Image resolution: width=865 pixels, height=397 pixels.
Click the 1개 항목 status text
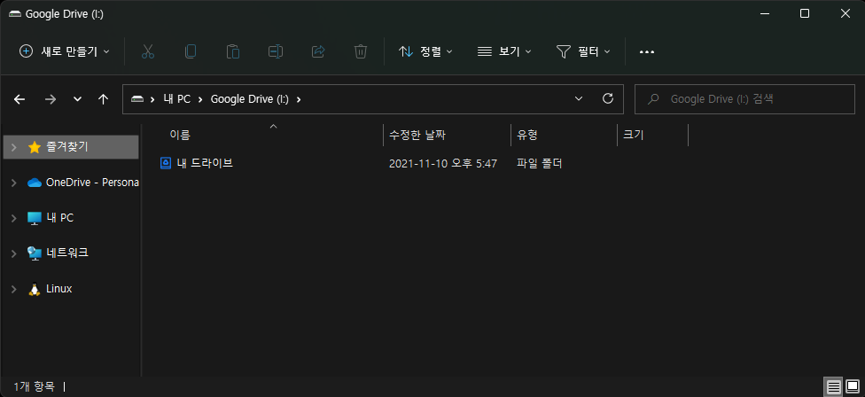pyautogui.click(x=35, y=386)
